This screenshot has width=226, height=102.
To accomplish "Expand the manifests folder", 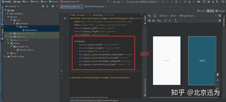I will [x=8, y=14].
